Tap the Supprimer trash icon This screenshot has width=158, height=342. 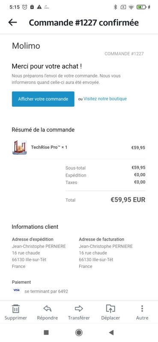(16, 309)
